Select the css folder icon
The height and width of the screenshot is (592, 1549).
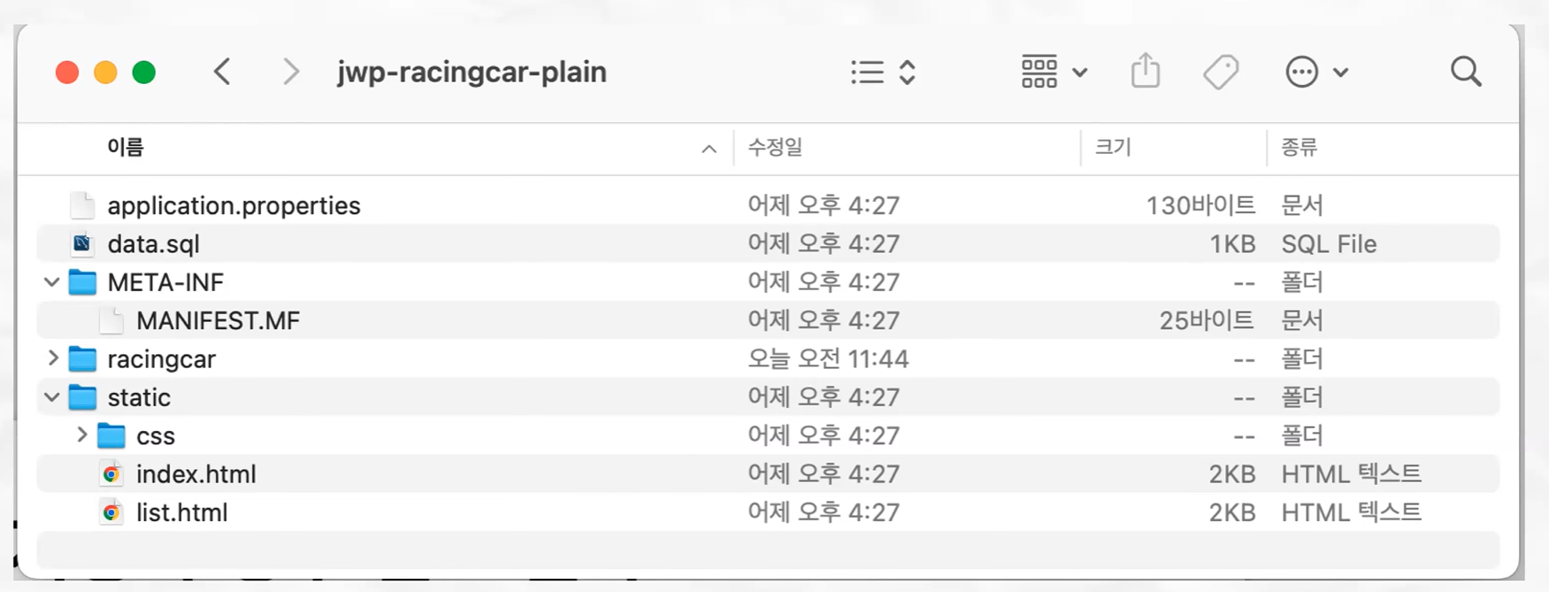[111, 435]
